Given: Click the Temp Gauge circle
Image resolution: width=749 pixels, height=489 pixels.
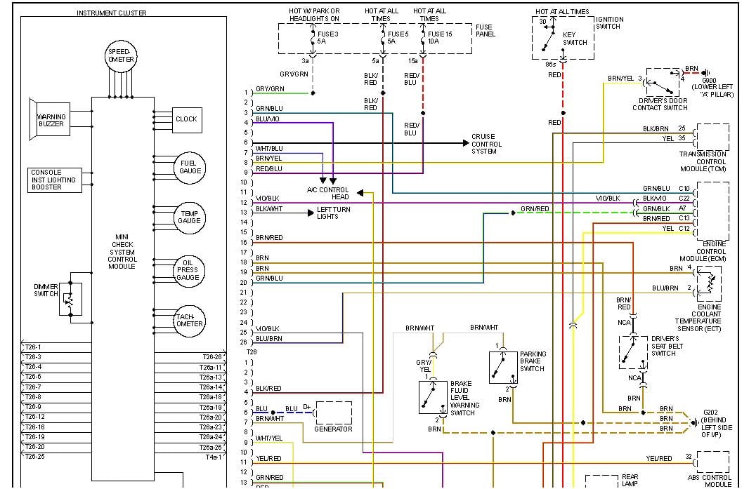Looking at the screenshot, I should pyautogui.click(x=190, y=217).
